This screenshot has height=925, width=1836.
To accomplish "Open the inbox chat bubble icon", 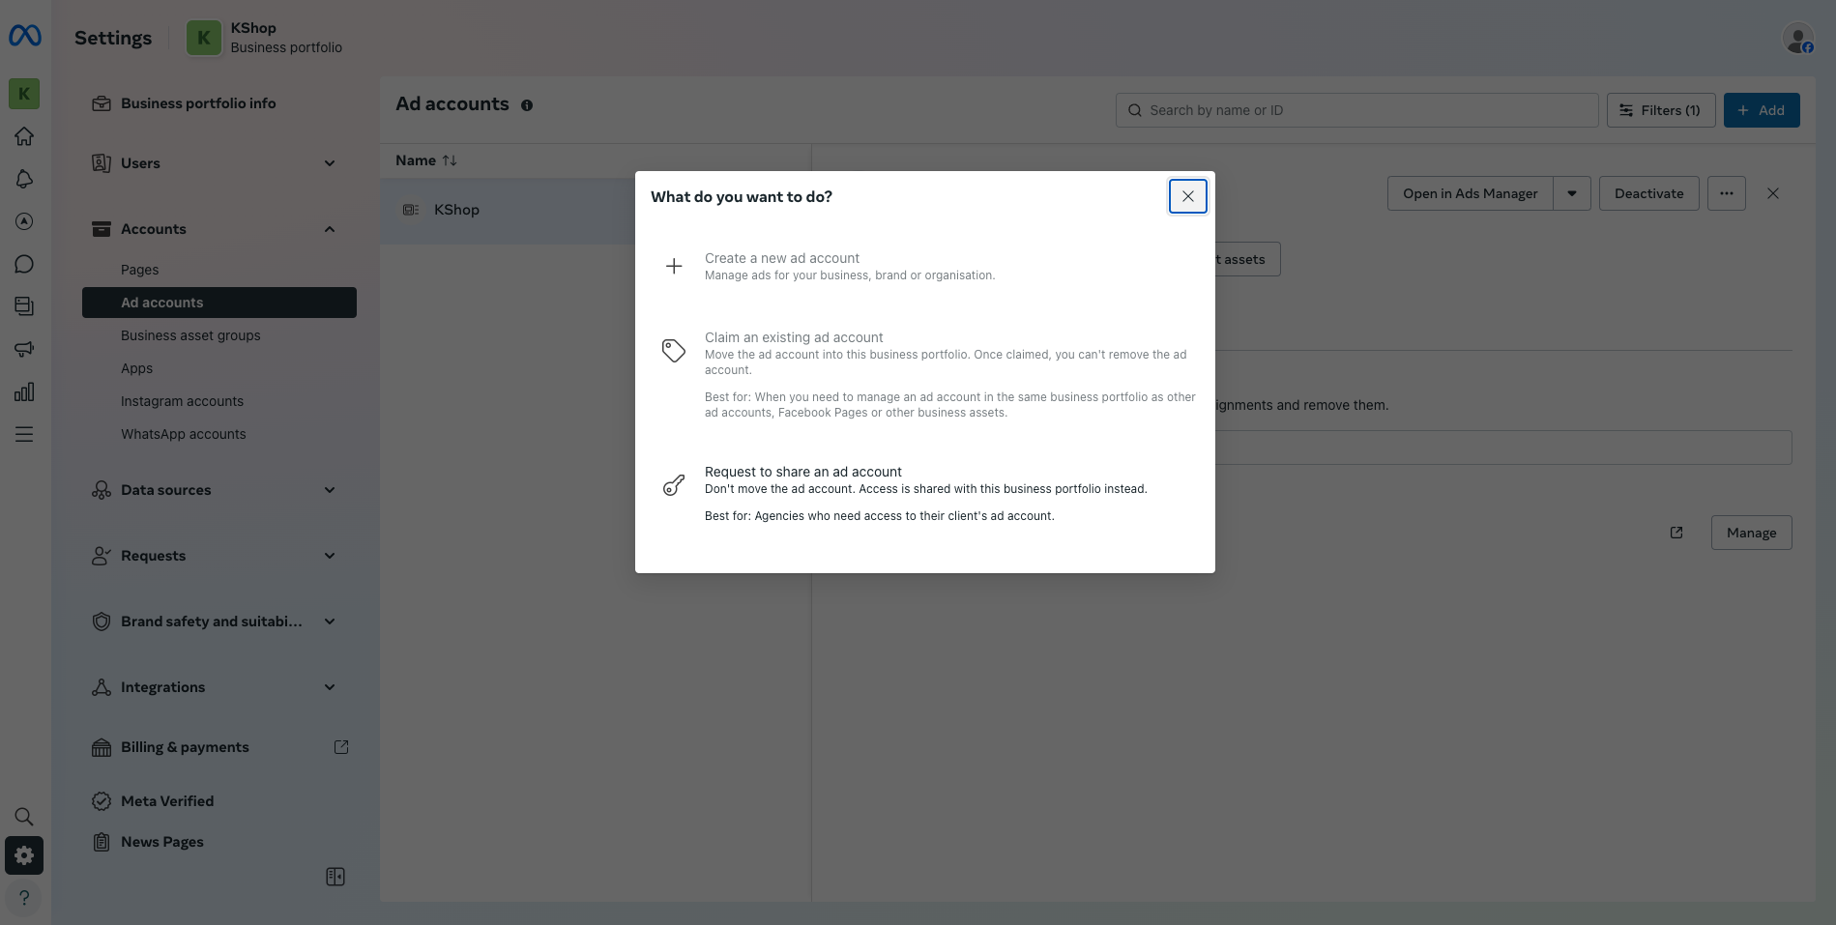I will (24, 264).
